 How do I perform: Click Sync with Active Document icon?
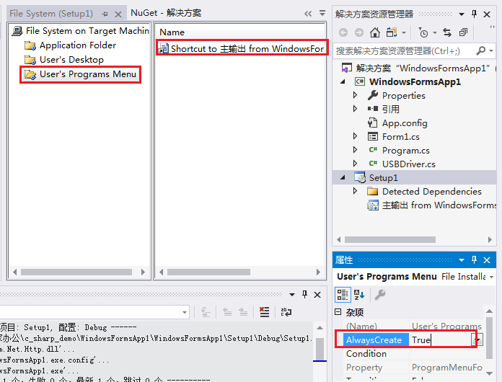(x=447, y=32)
